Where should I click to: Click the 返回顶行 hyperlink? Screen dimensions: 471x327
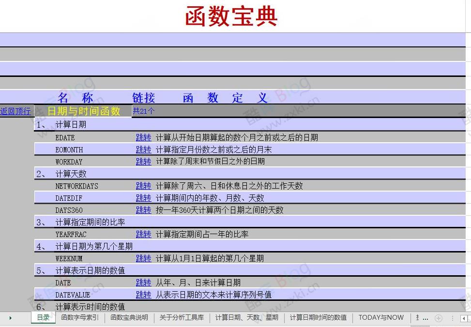15,111
